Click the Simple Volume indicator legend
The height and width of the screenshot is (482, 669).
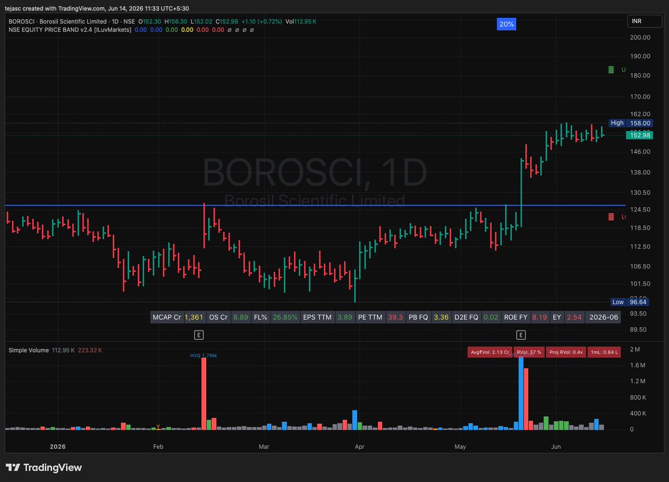point(29,350)
